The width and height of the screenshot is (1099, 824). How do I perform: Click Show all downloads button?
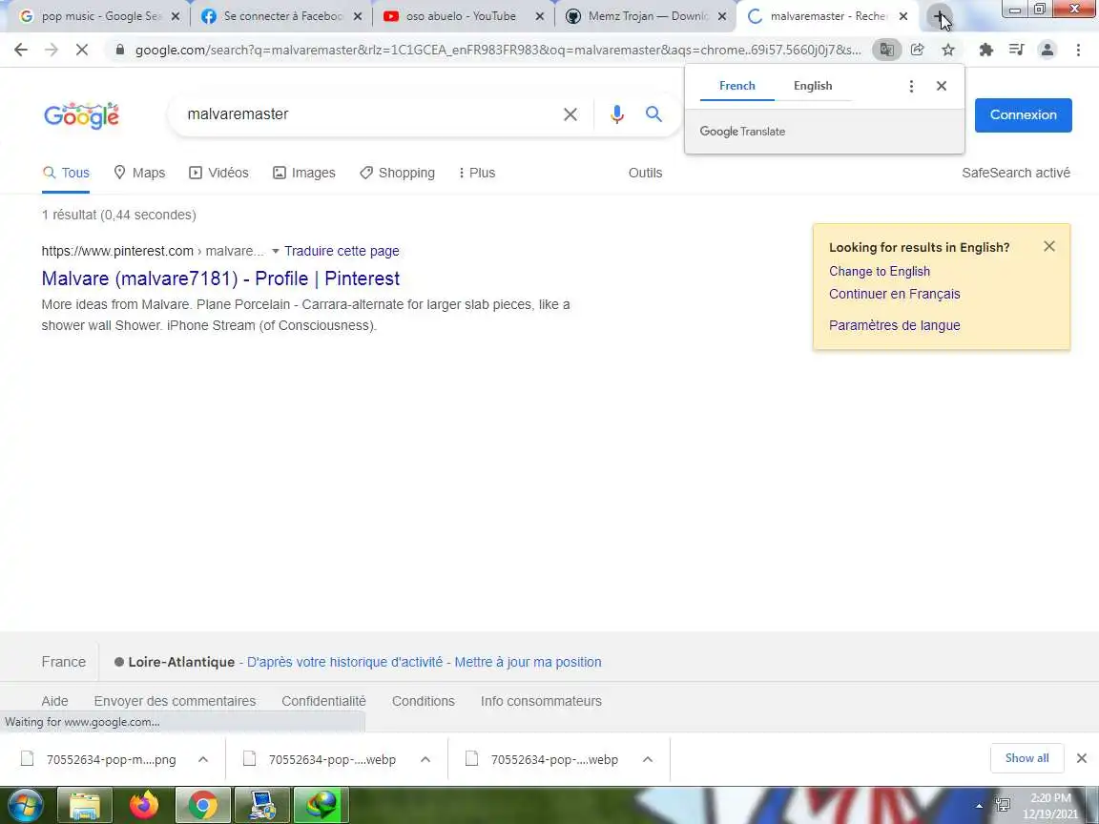pyautogui.click(x=1026, y=758)
